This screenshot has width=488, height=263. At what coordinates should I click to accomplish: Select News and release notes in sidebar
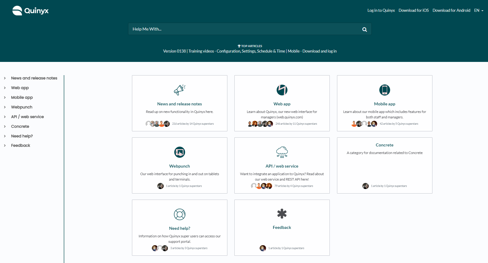coord(34,78)
